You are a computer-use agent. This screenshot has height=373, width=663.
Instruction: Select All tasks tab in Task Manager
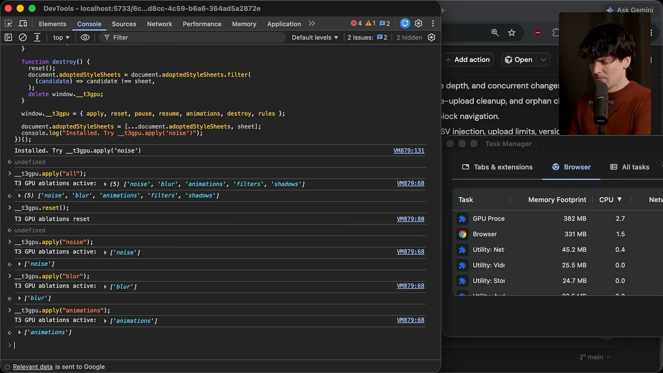[630, 167]
